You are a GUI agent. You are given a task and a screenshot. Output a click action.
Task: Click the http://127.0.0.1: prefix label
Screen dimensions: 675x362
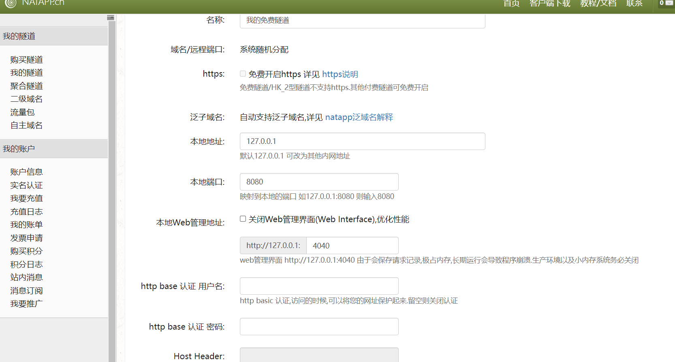tap(273, 246)
